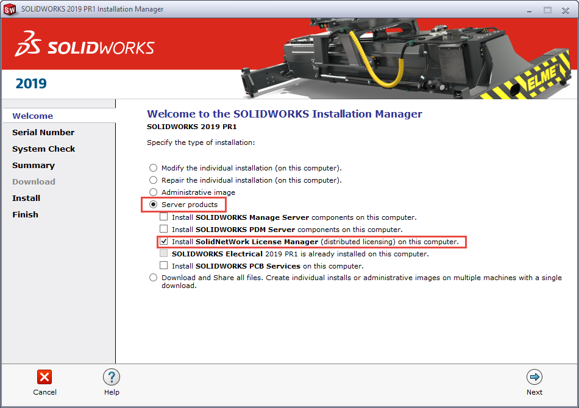Choose the Administrative image radio button

point(154,192)
